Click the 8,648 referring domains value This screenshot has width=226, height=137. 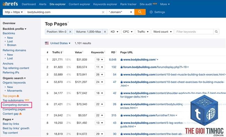click(113, 60)
